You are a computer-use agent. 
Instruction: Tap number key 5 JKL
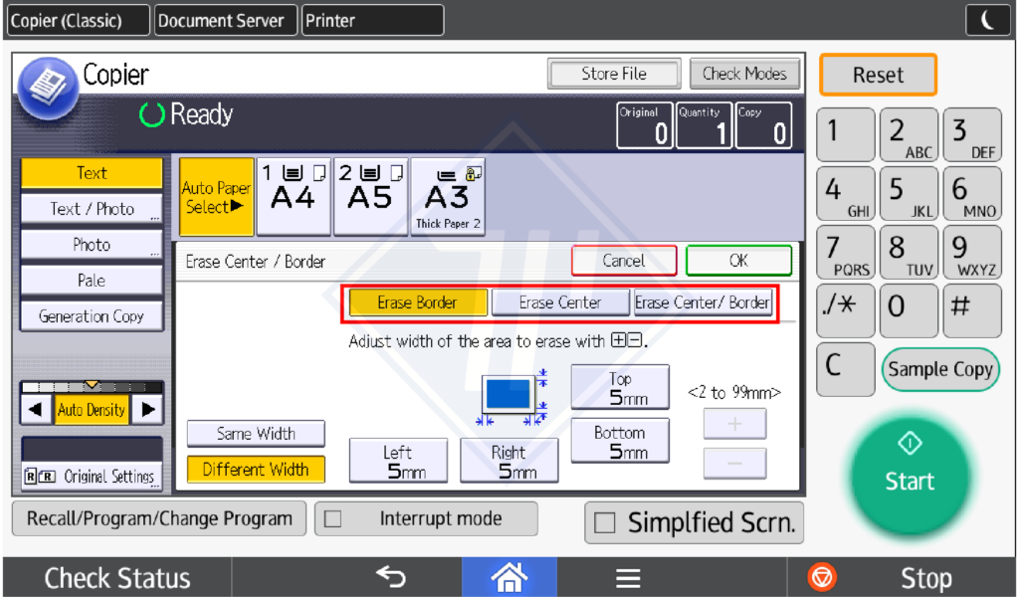coord(909,194)
